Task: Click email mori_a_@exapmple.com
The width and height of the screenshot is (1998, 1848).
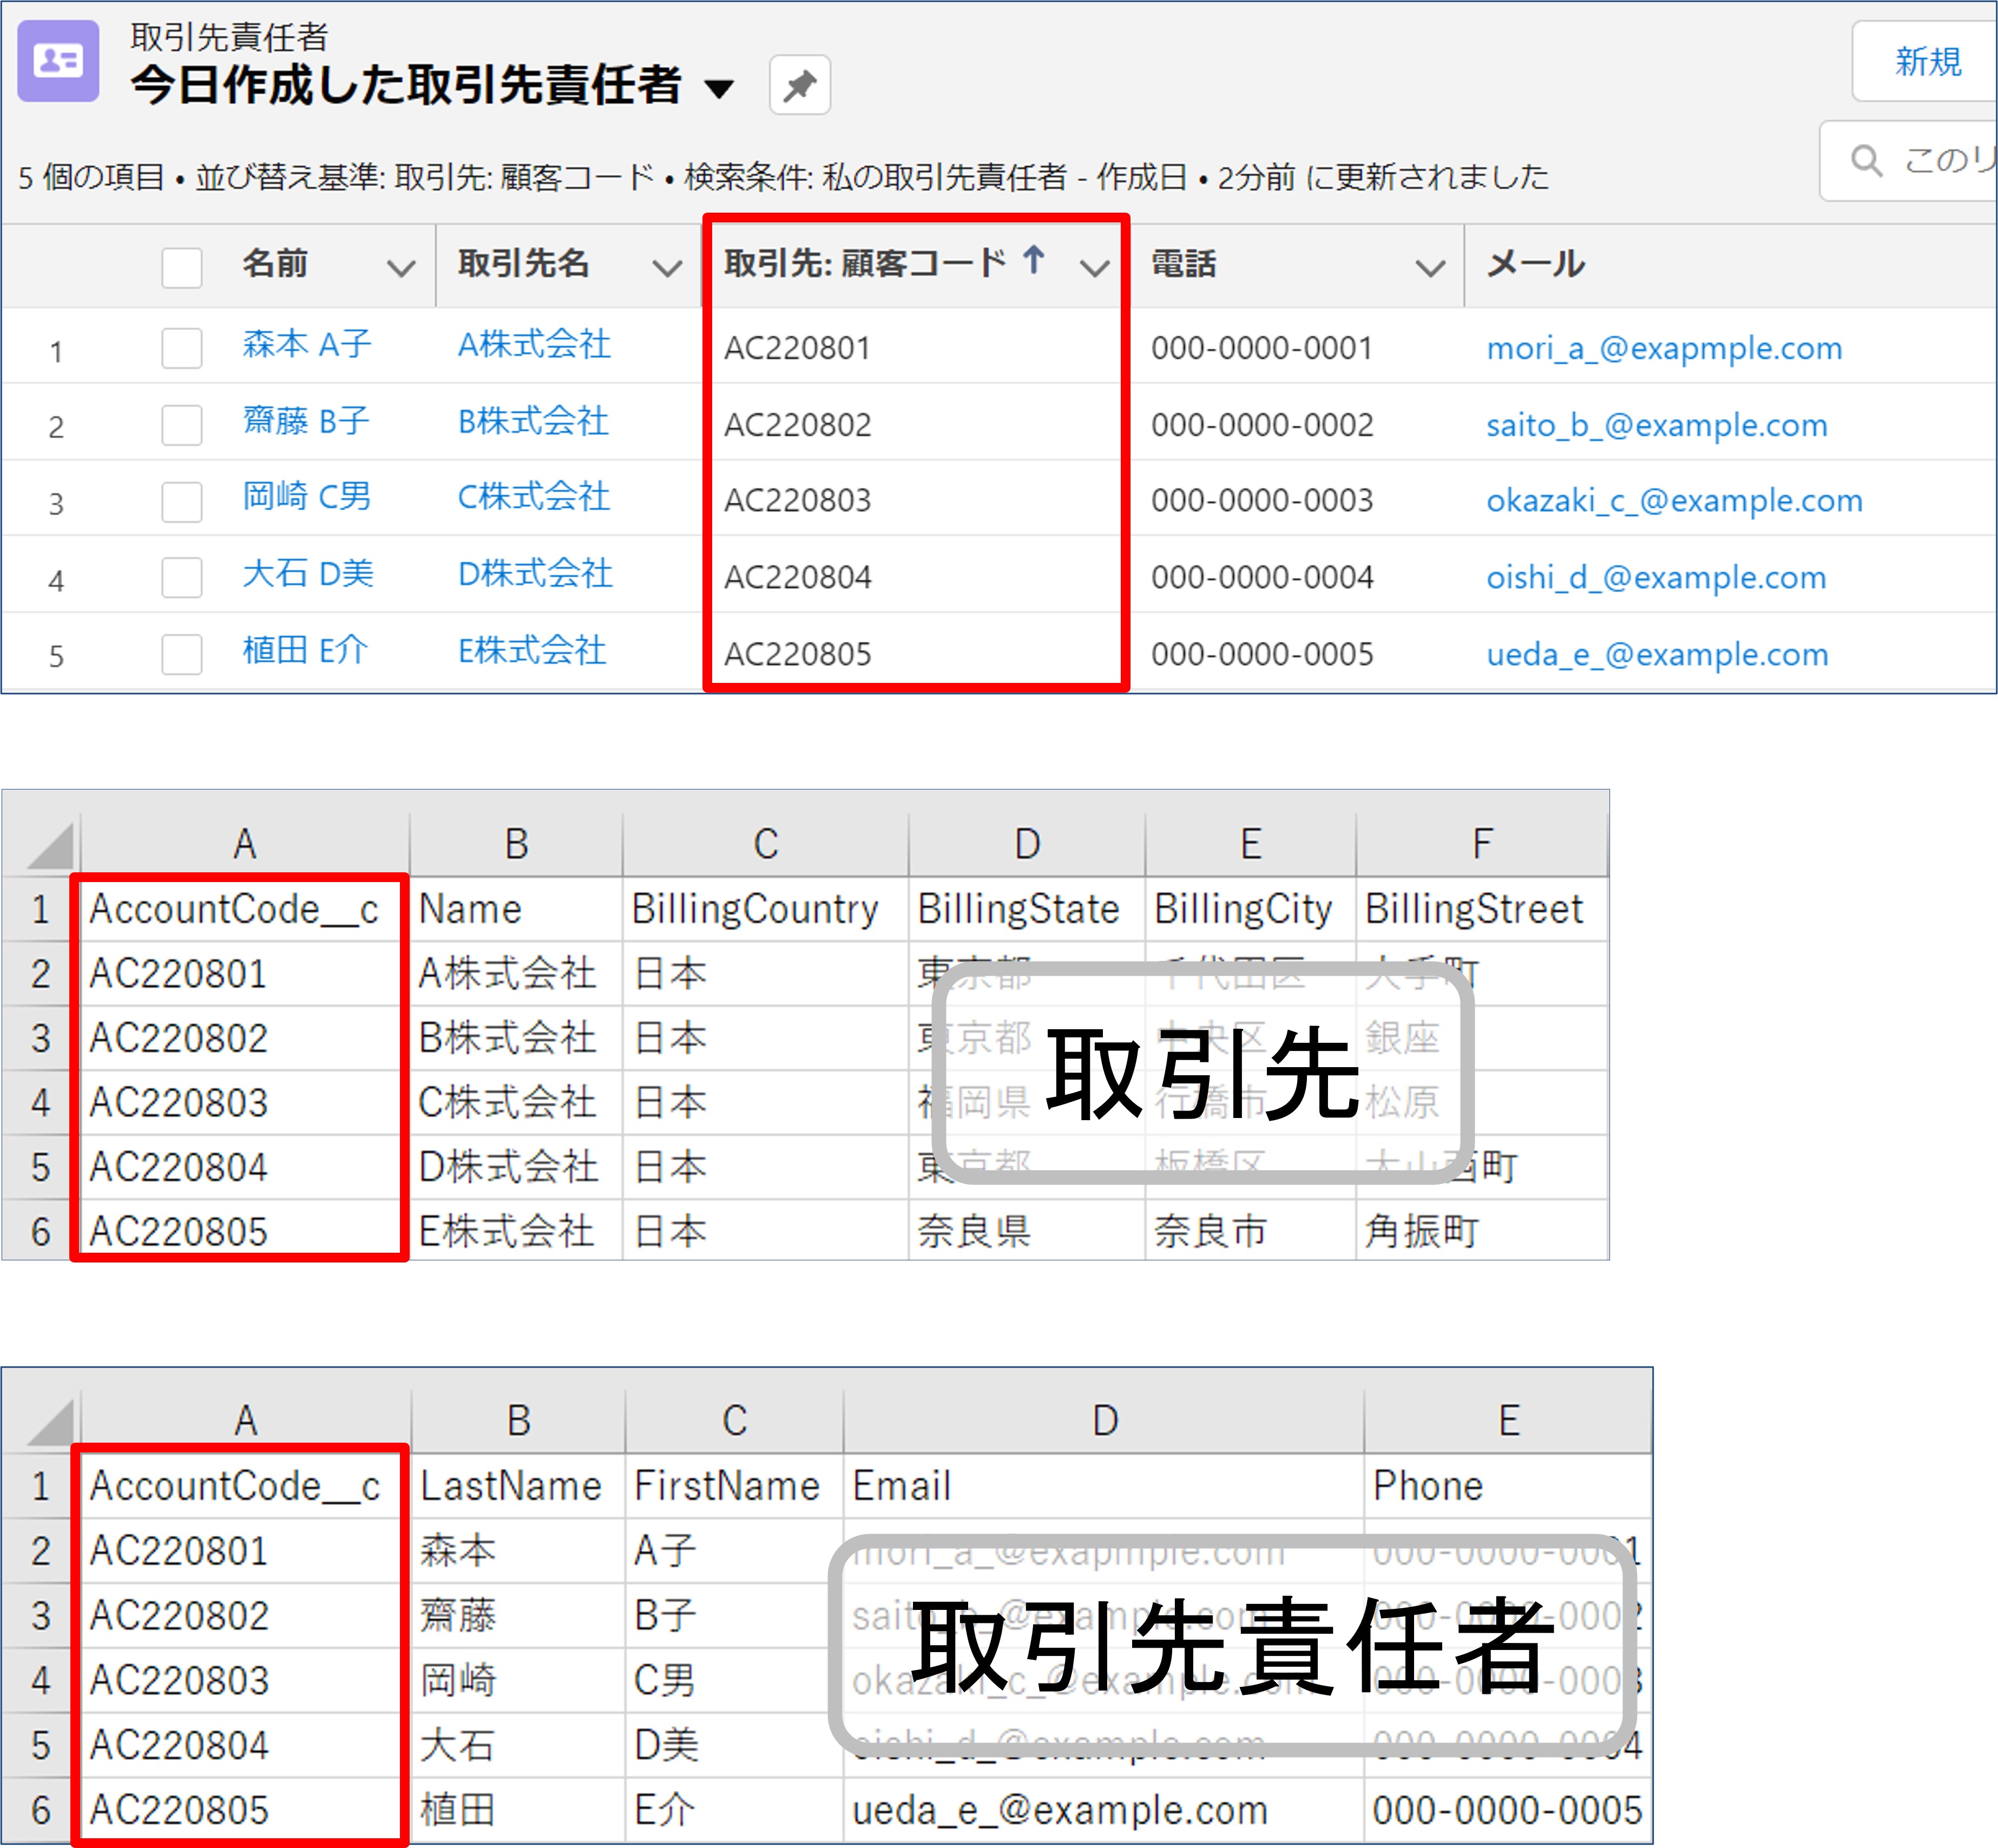Action: tap(1664, 348)
